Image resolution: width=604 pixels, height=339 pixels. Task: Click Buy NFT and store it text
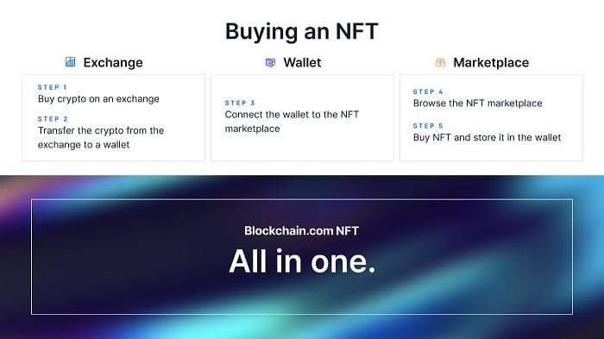tap(487, 137)
